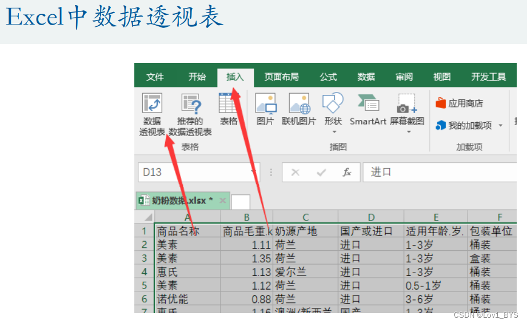Image resolution: width=527 pixels, height=324 pixels.
Task: Click cell 1.35 in row 3
Action: (247, 258)
